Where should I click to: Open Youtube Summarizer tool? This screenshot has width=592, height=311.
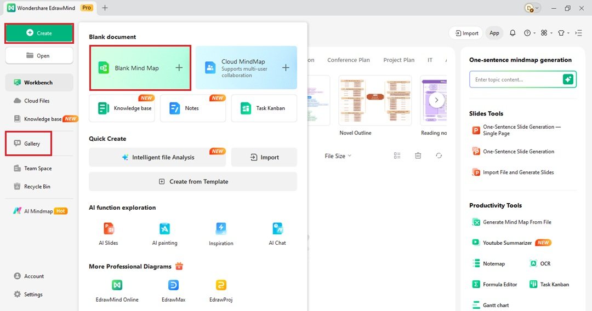[x=511, y=243]
